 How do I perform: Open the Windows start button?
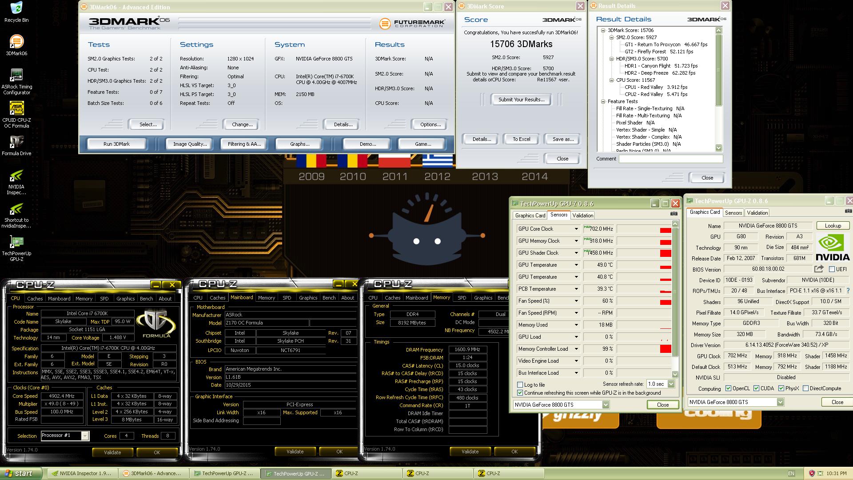pos(21,473)
